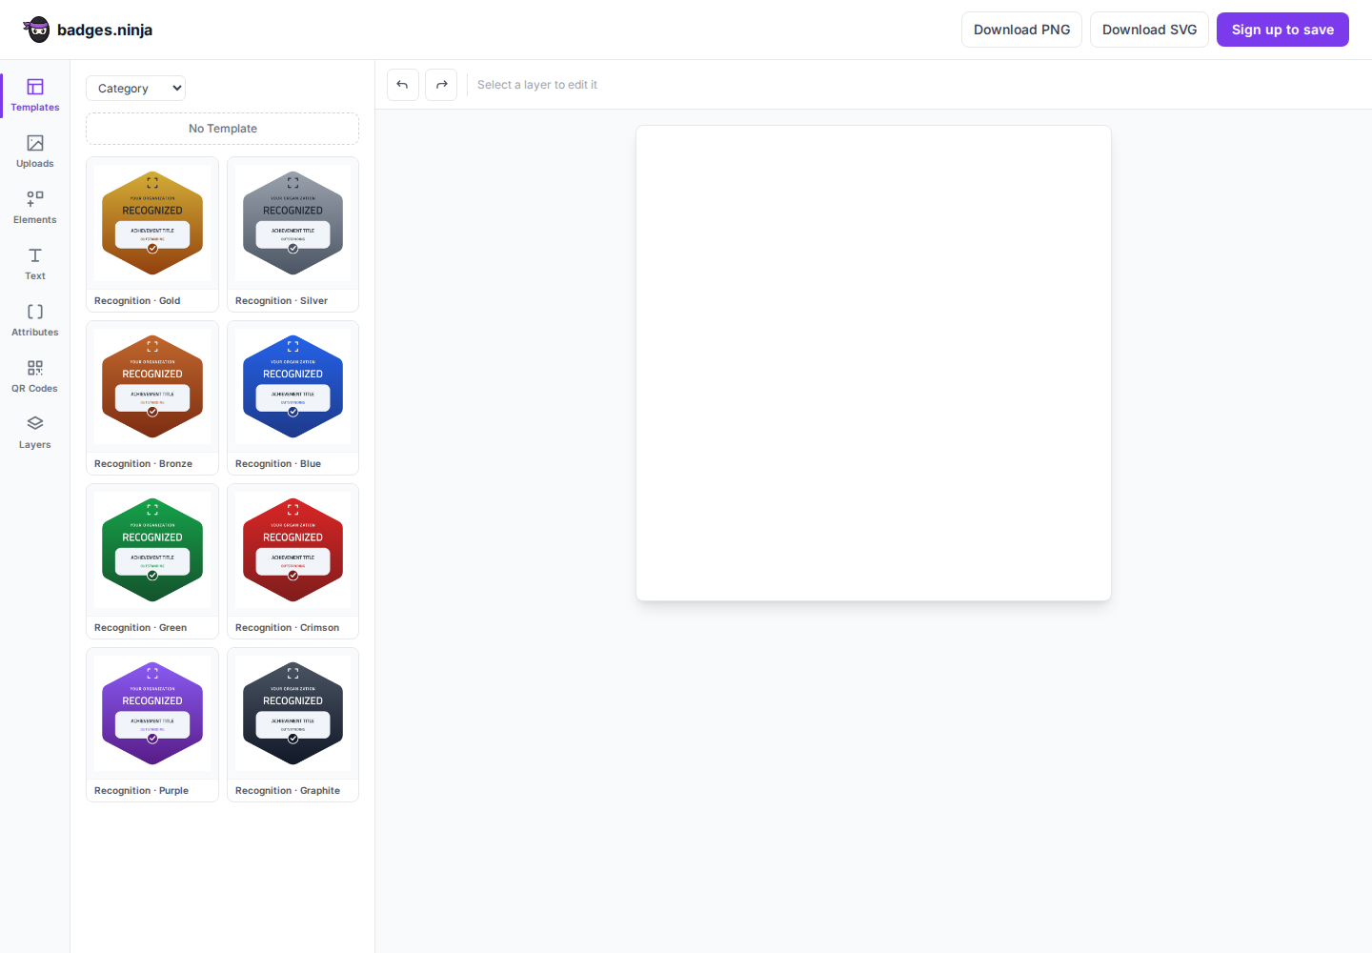Click the 'Recognition · Bronze' label
1372x953 pixels.
click(143, 464)
